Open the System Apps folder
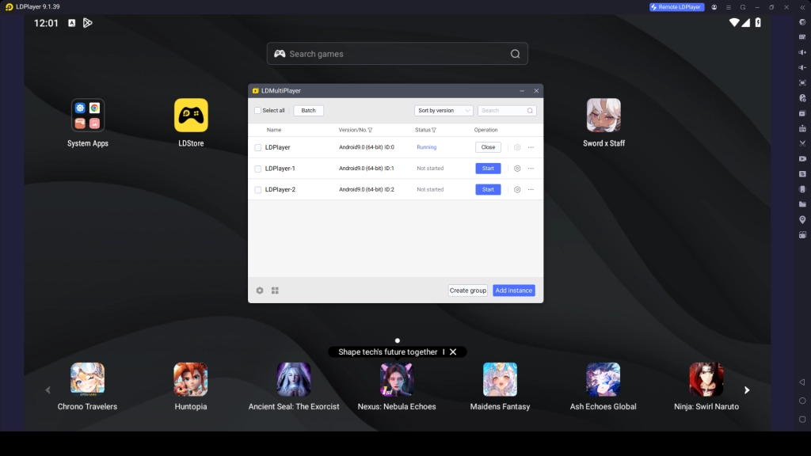This screenshot has width=811, height=456. point(88,116)
